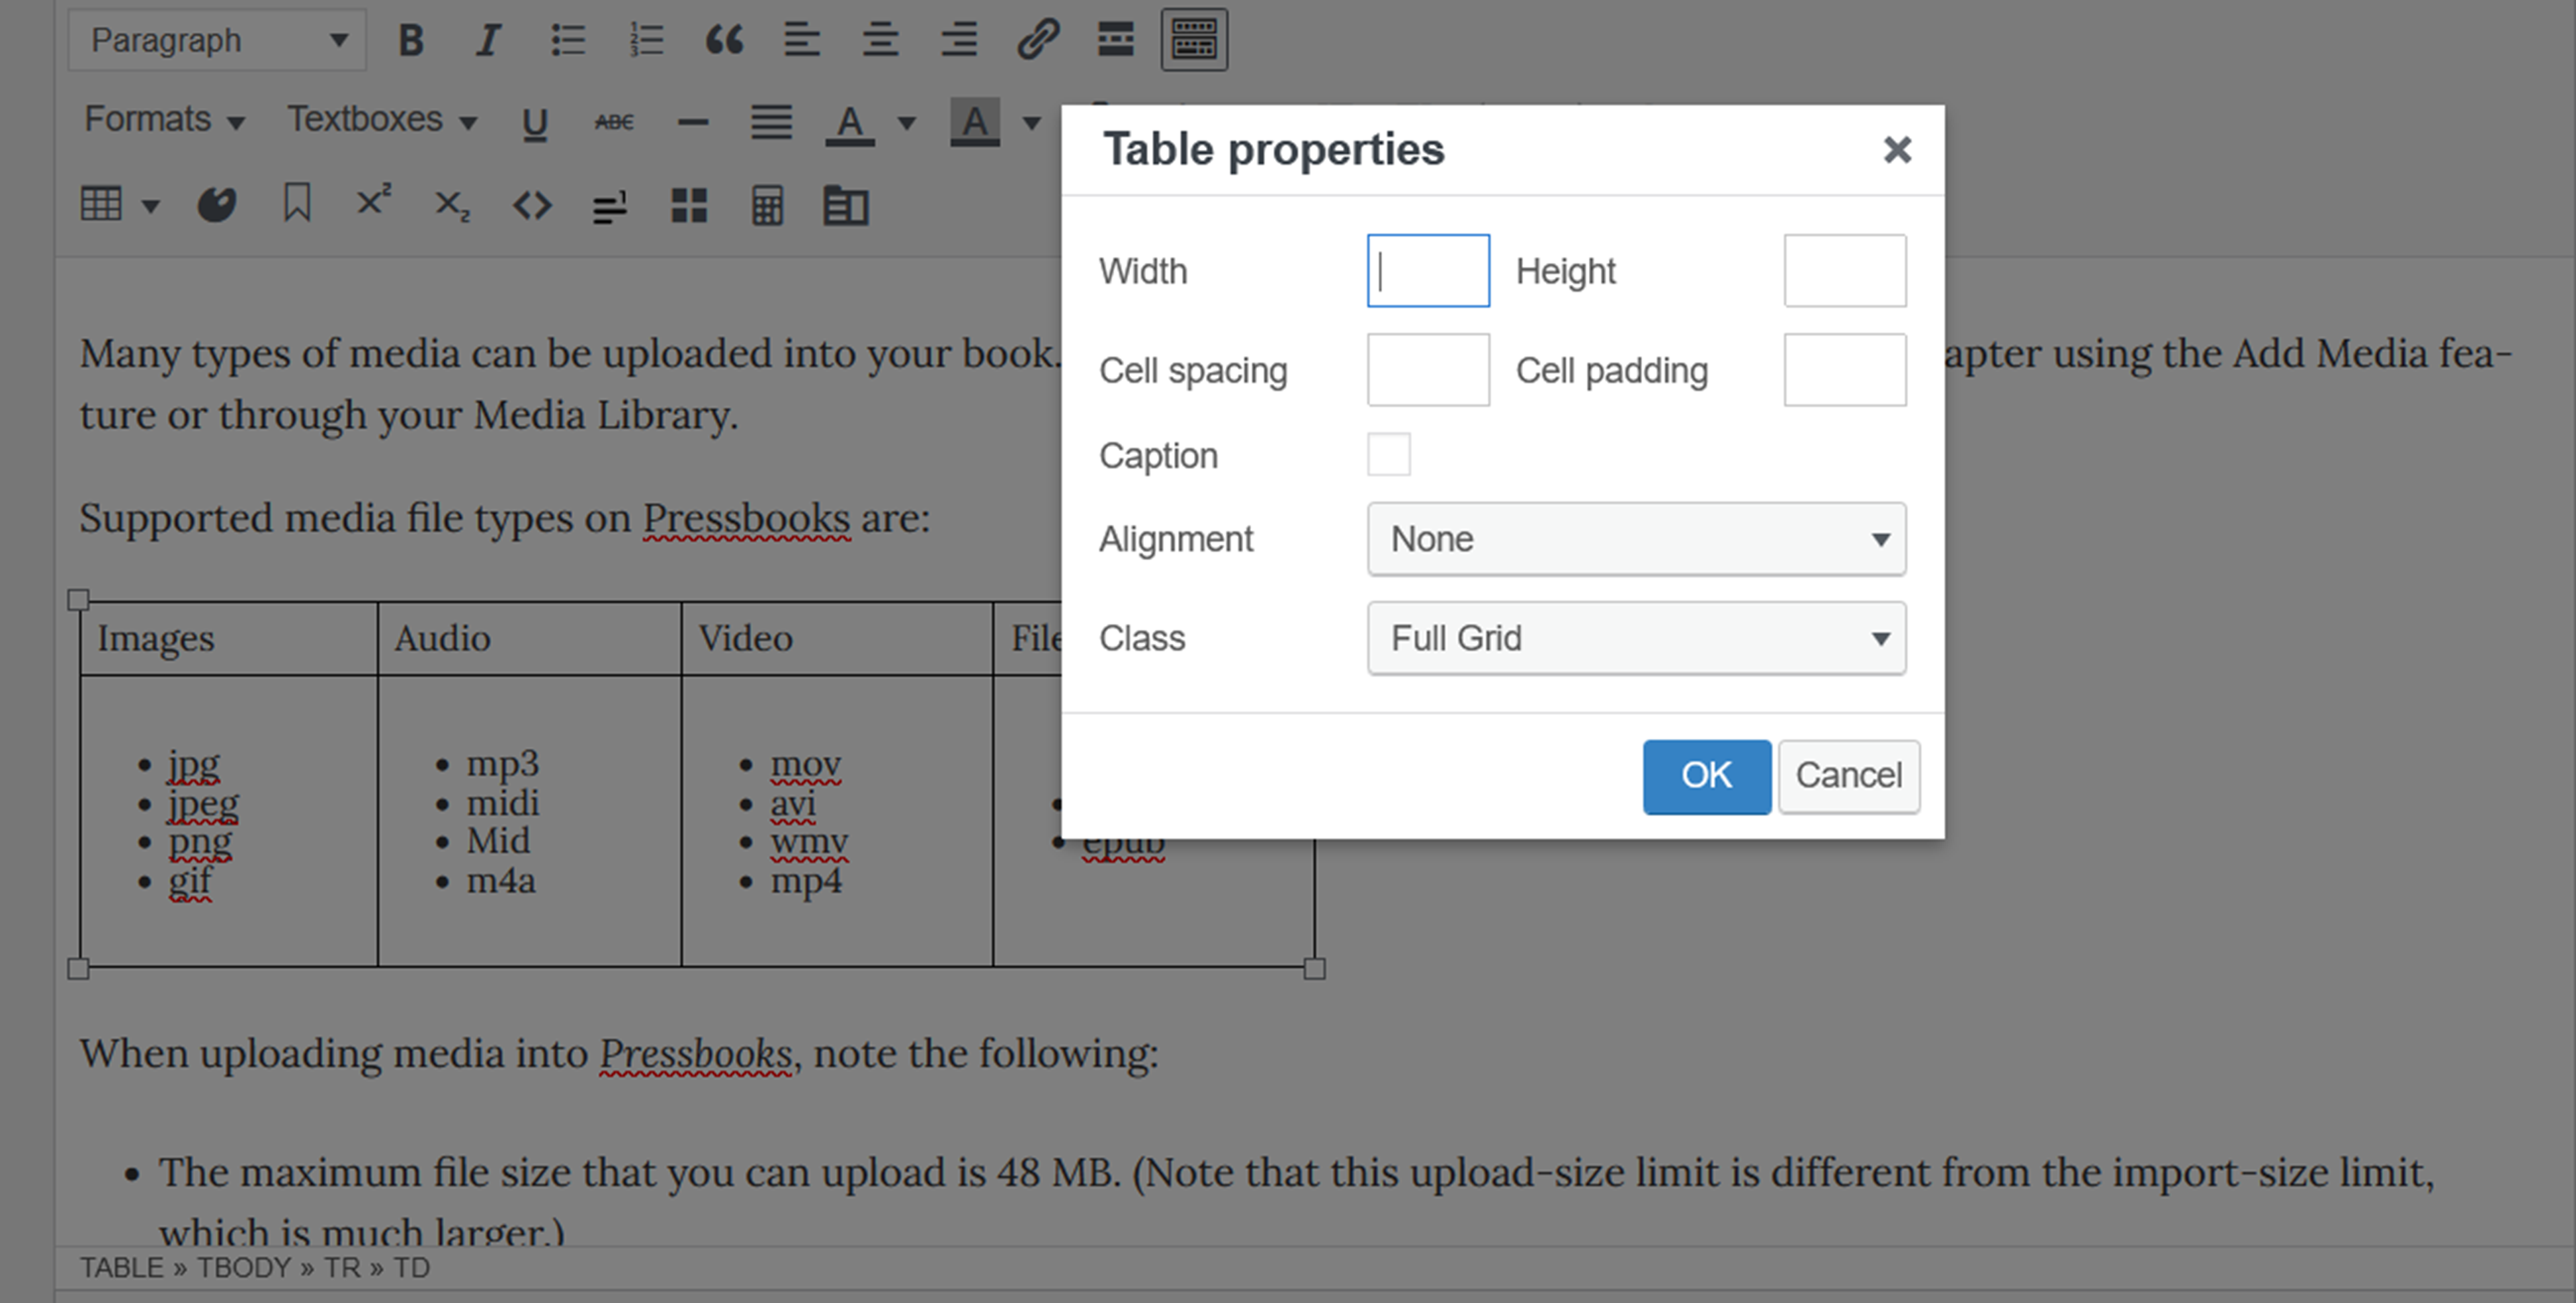Image resolution: width=2576 pixels, height=1303 pixels.
Task: Click the 'jpeg' list item
Action: [x=203, y=805]
